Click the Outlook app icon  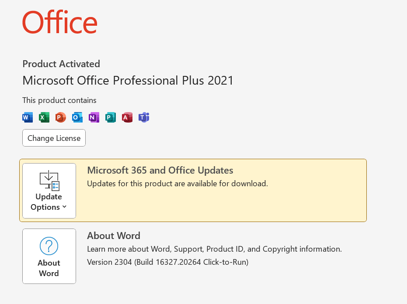[77, 117]
